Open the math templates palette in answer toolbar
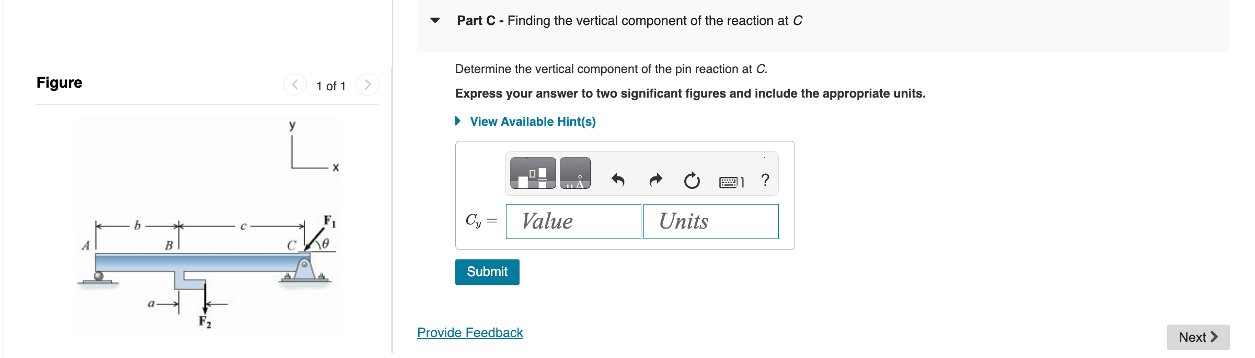 533,173
